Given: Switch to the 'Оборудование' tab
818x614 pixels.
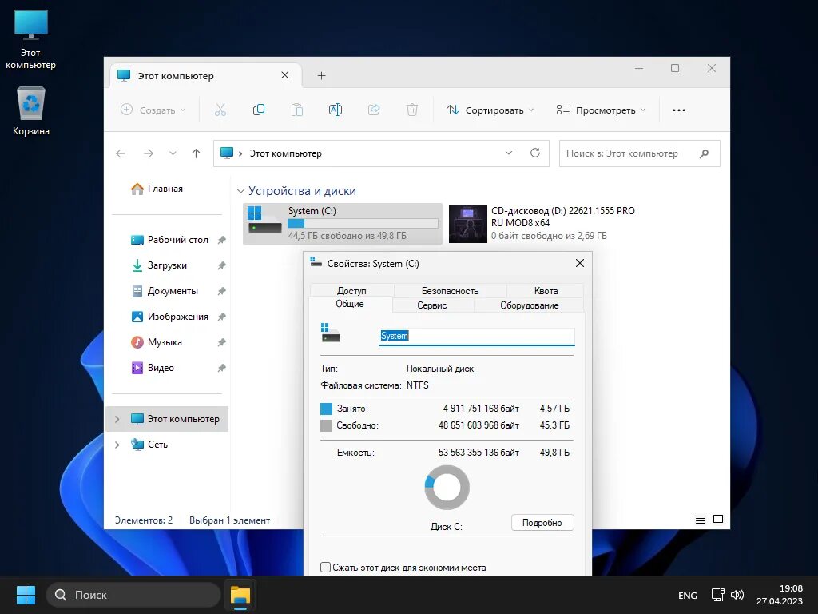Looking at the screenshot, I should tap(529, 305).
